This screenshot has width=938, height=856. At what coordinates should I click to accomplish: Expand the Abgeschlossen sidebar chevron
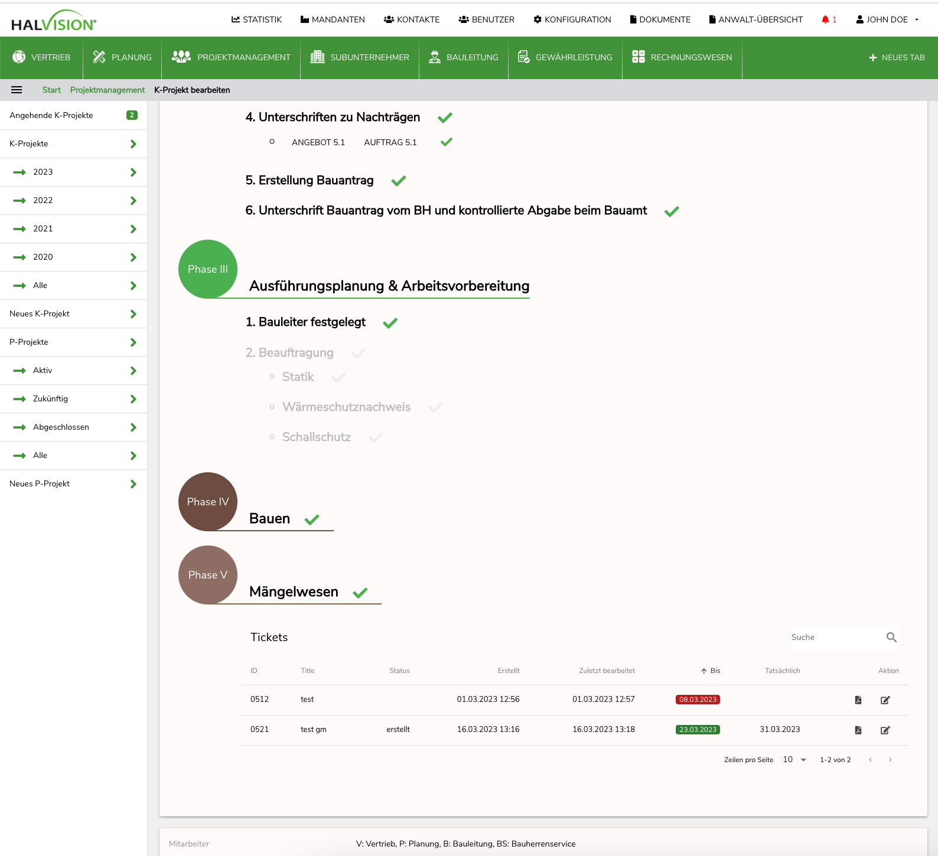tap(133, 427)
